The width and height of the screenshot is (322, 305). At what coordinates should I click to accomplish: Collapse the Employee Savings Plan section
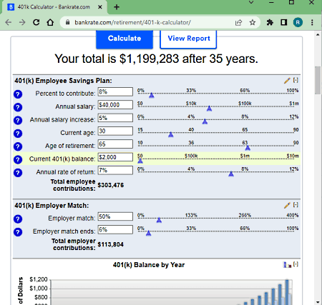tap(296, 80)
